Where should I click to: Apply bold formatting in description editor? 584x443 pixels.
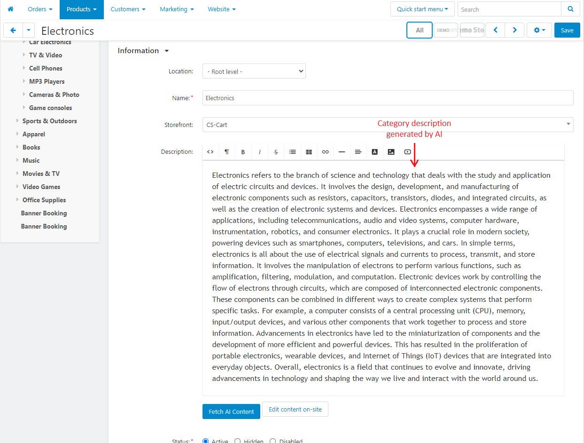click(x=243, y=152)
